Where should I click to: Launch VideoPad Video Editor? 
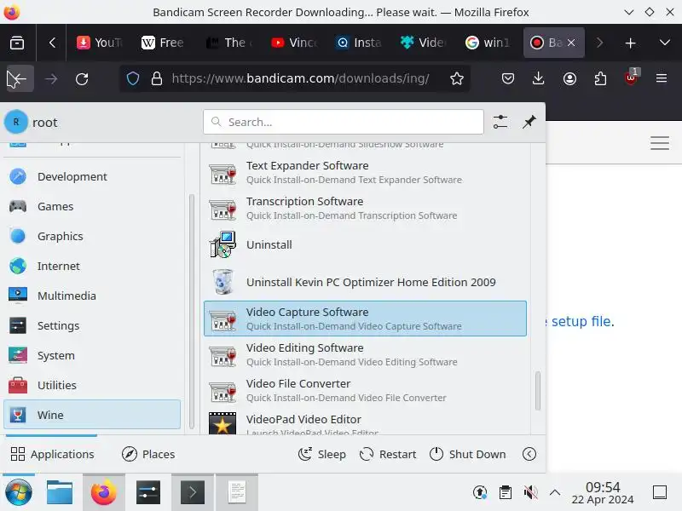coord(366,422)
